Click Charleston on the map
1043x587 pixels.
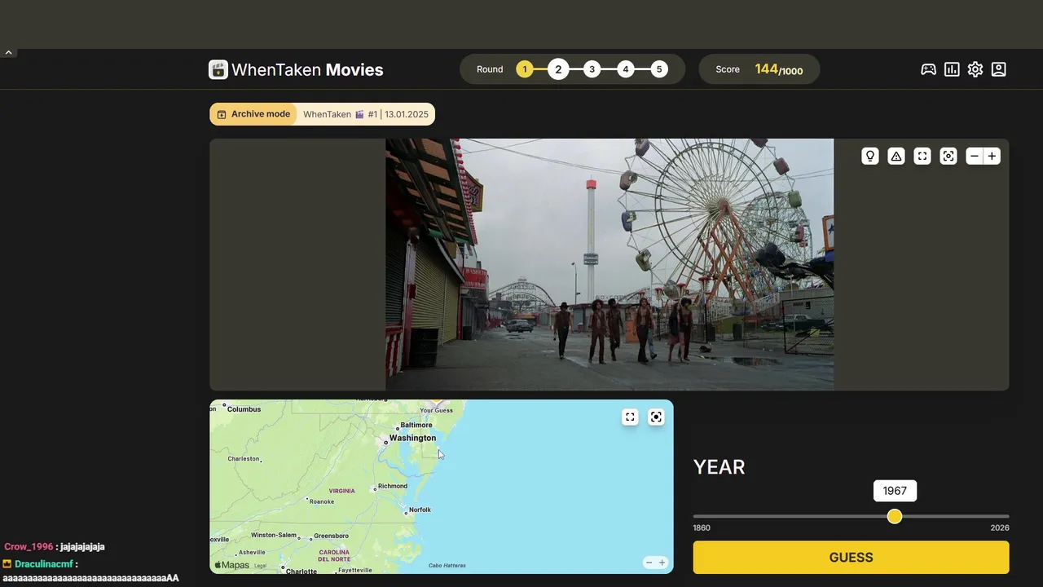[243, 459]
